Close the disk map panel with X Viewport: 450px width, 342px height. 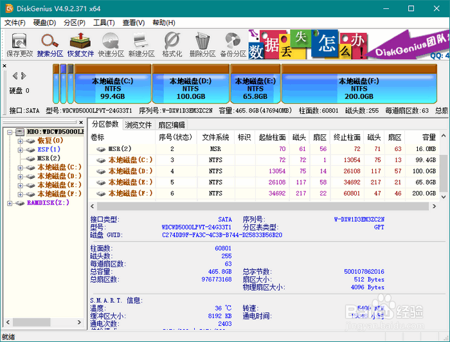coord(4,66)
